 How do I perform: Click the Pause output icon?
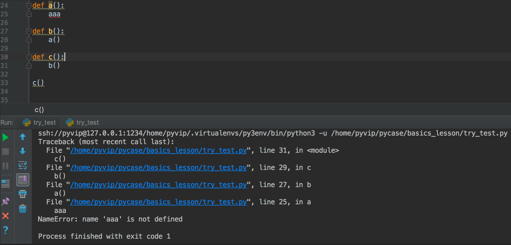point(5,166)
